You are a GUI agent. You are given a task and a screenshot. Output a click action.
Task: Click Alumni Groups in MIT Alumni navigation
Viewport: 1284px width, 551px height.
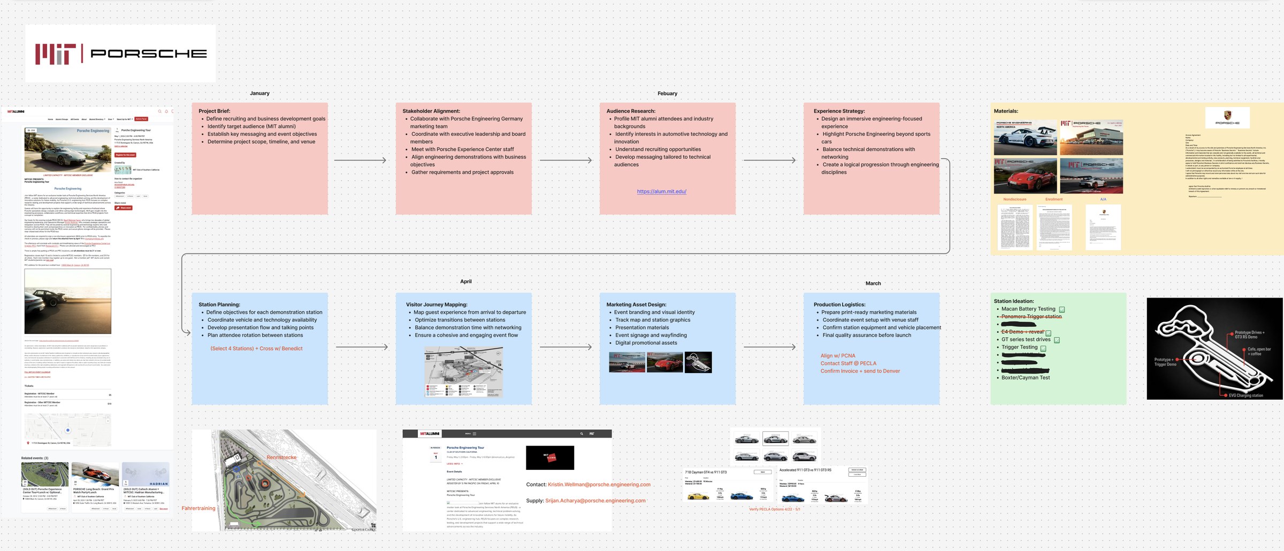(62, 119)
